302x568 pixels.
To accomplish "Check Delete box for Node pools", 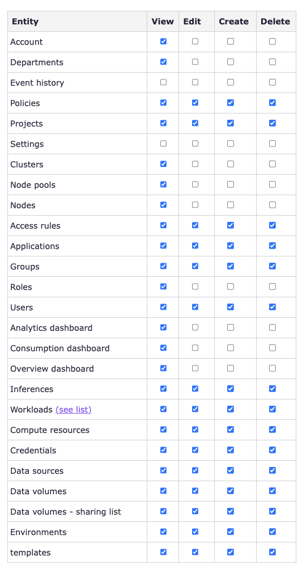I will [273, 184].
